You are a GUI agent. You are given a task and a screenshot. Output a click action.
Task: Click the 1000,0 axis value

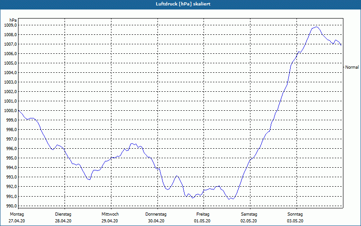click(10, 110)
